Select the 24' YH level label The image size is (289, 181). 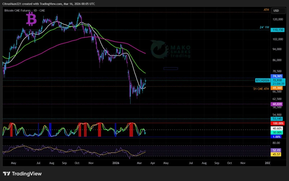(264, 27)
